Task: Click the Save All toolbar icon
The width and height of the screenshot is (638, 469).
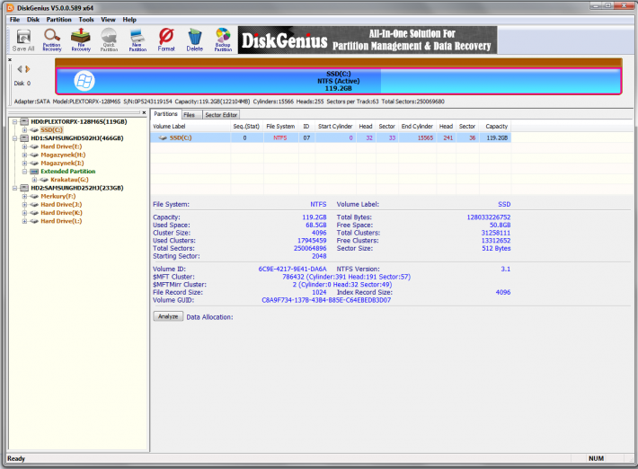Action: 23,40
